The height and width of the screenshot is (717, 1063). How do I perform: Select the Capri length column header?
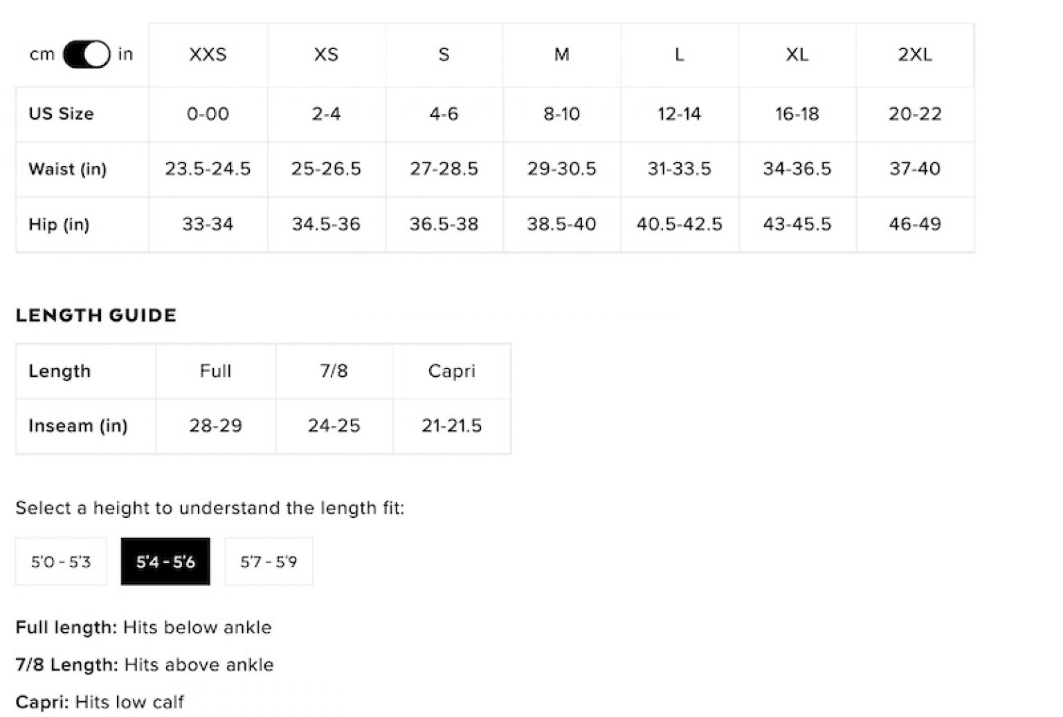(451, 371)
